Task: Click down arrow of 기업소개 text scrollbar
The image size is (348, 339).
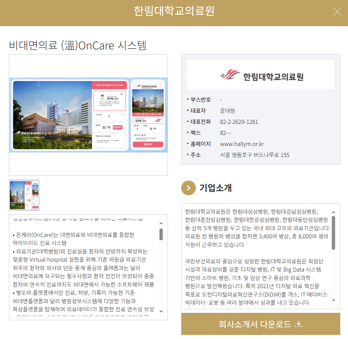Action: (333, 300)
